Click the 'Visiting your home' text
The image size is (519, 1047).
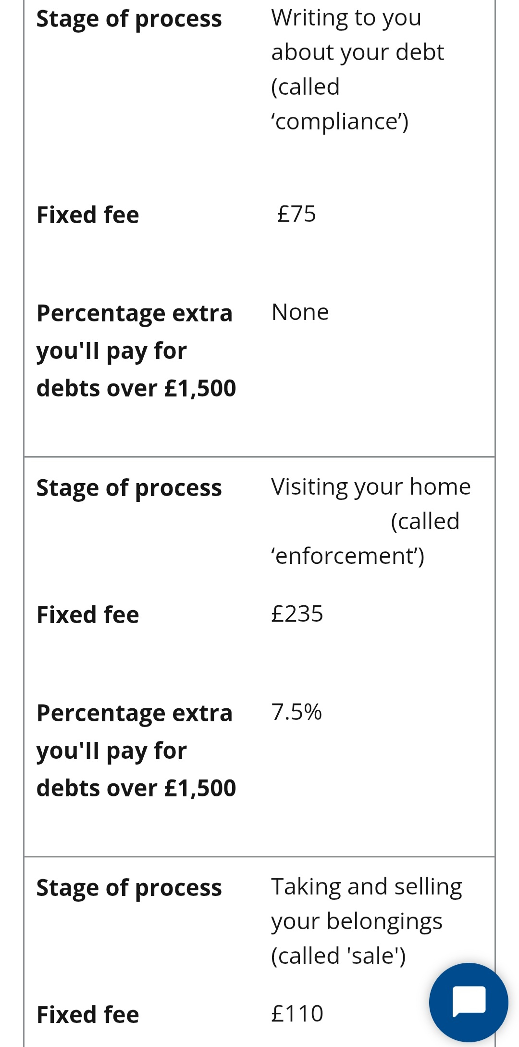[371, 487]
